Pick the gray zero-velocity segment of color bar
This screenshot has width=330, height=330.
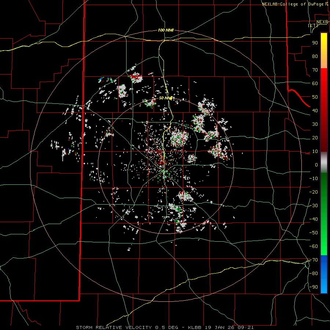324,162
